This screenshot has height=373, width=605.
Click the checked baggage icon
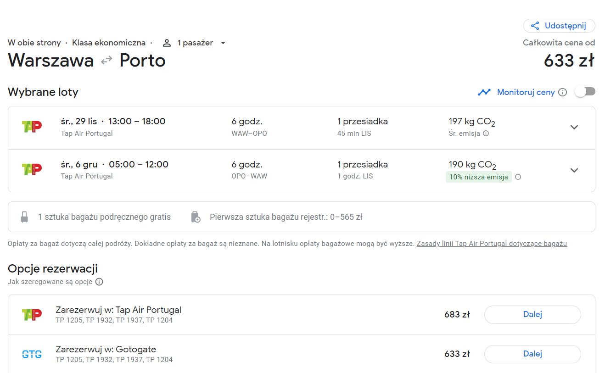click(196, 217)
